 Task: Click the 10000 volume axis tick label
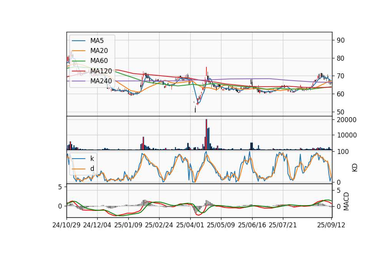[x=347, y=135]
